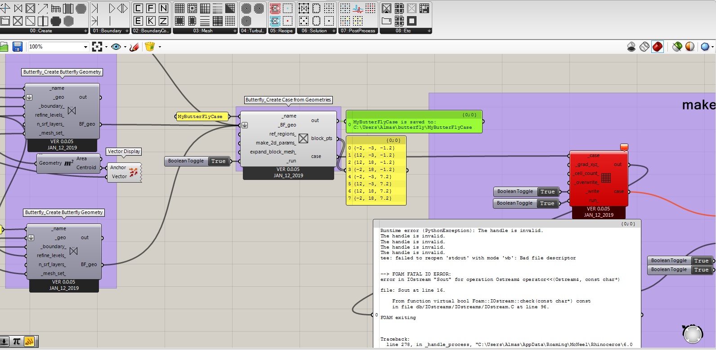
Task: Click the Zoom Extents icon in canvas toolbar
Action: click(97, 47)
